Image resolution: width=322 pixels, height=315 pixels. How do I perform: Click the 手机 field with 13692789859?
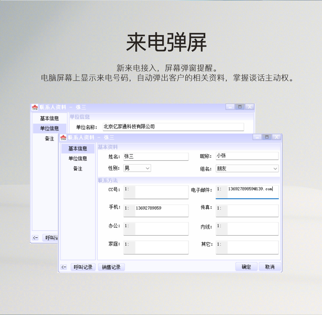(156, 211)
